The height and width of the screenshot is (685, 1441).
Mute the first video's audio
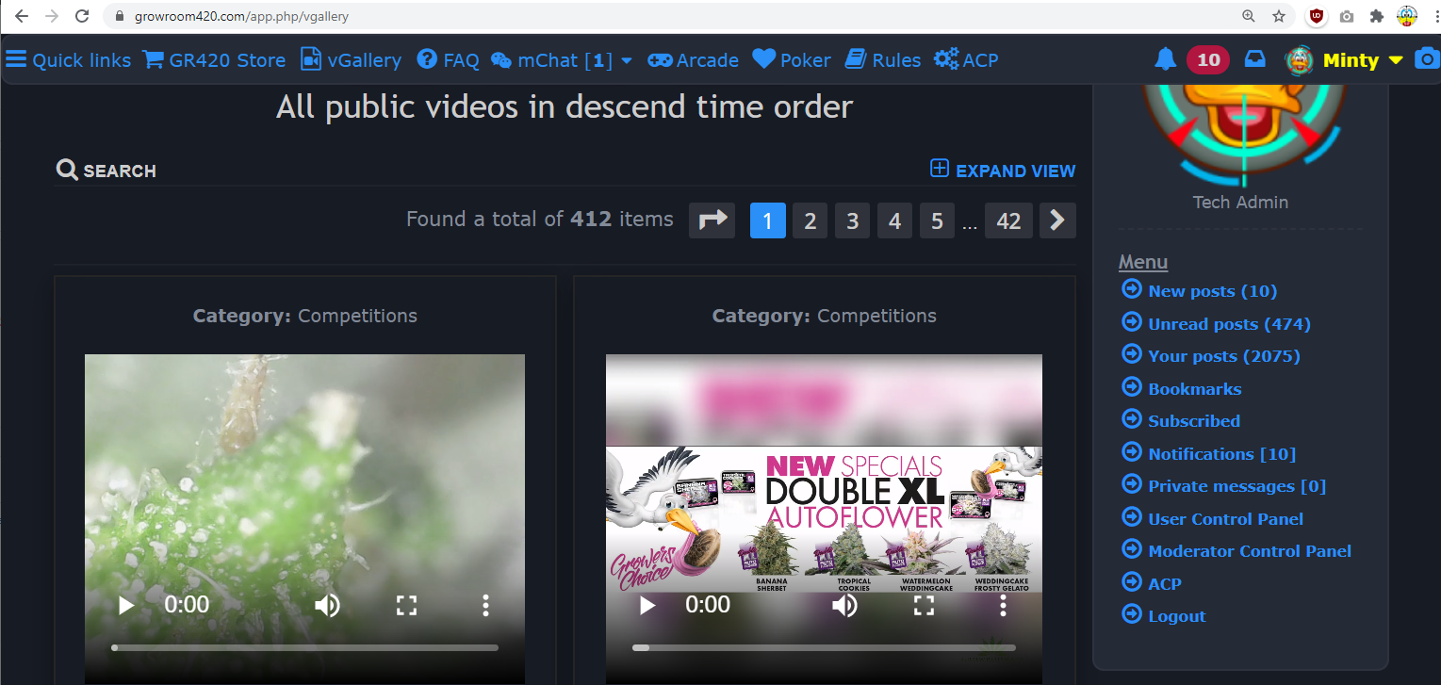(x=327, y=605)
